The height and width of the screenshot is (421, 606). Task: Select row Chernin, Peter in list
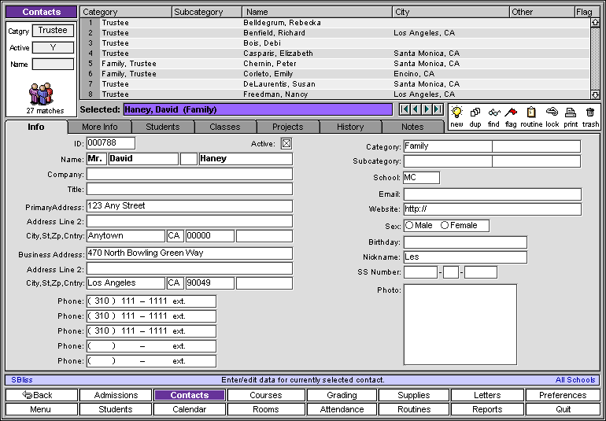[334, 64]
